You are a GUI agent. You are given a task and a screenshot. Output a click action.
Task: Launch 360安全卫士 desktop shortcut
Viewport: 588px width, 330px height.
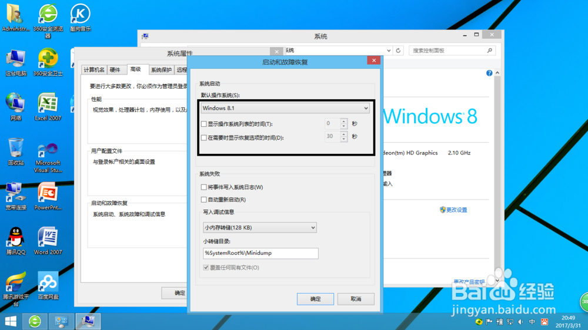48,62
